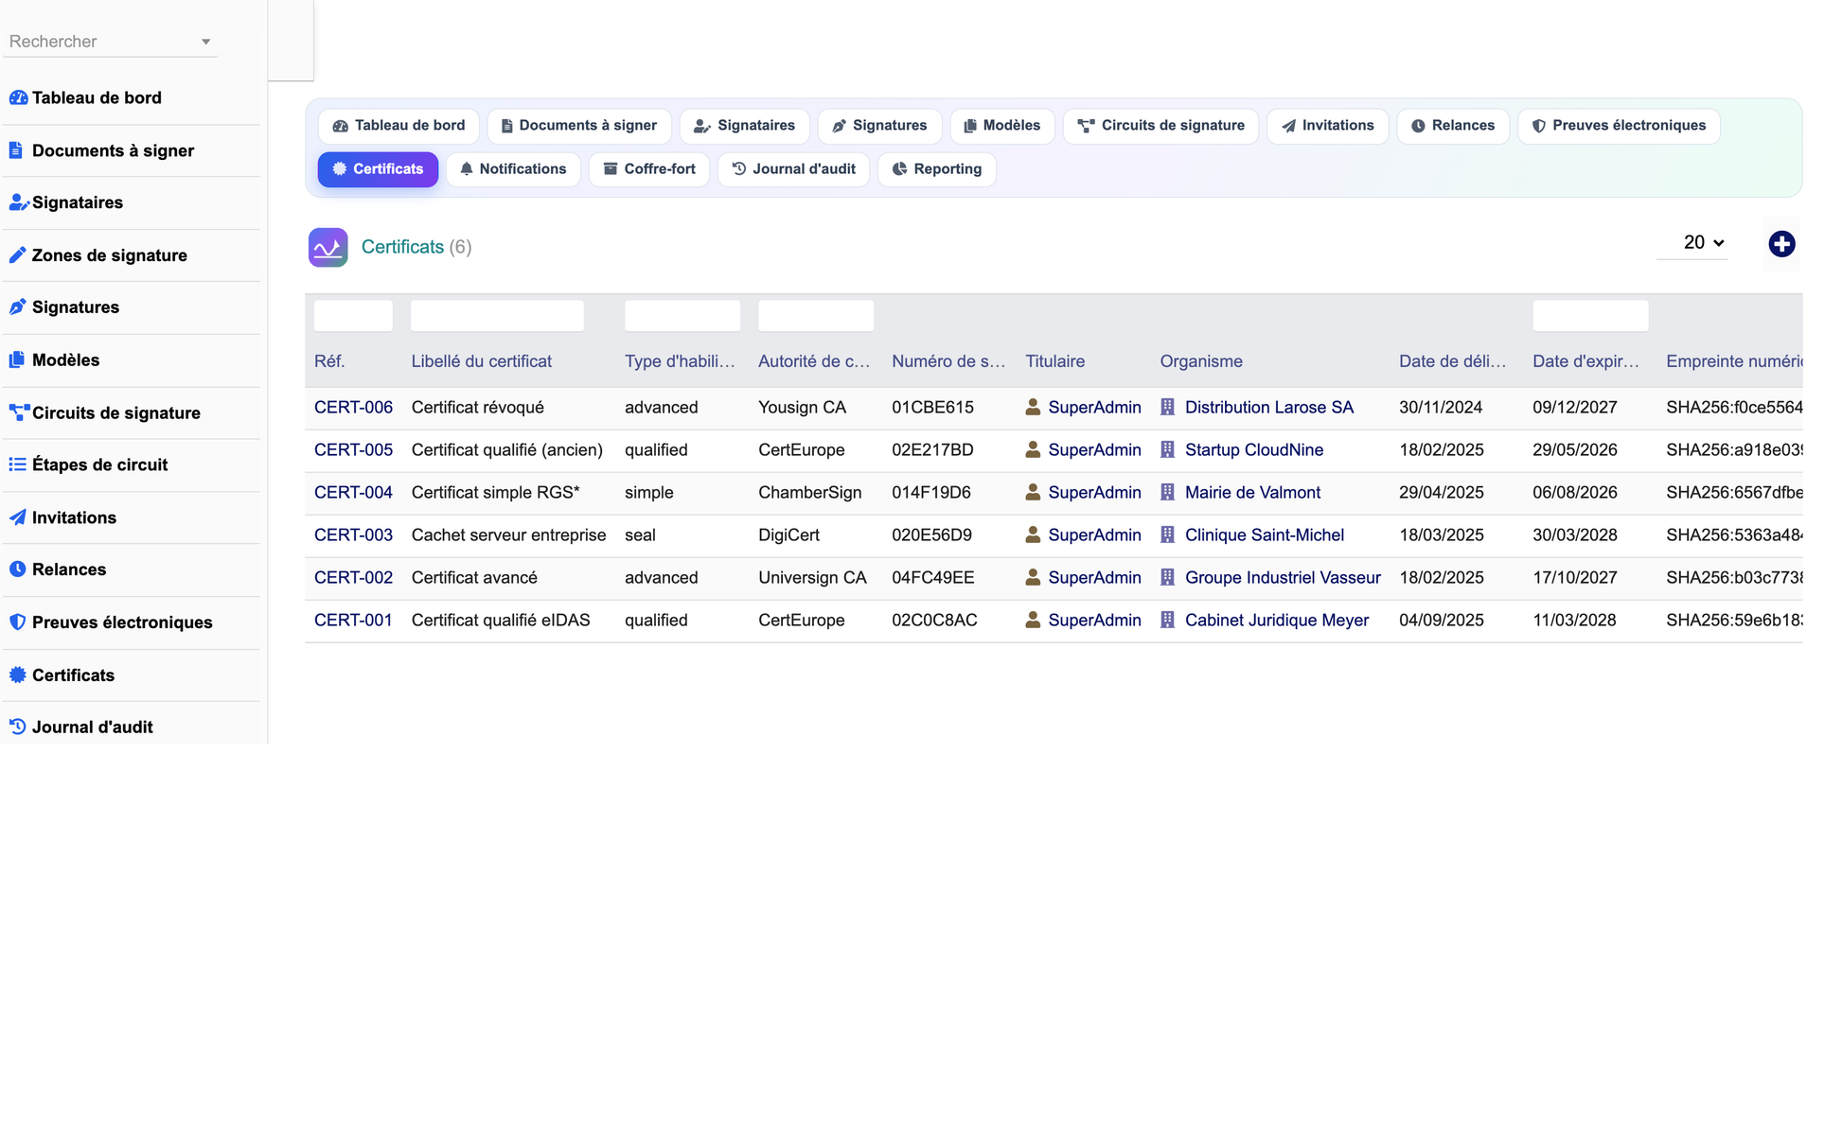1842x1139 pixels.
Task: Open the Preuves électroniques tab
Action: [1619, 126]
